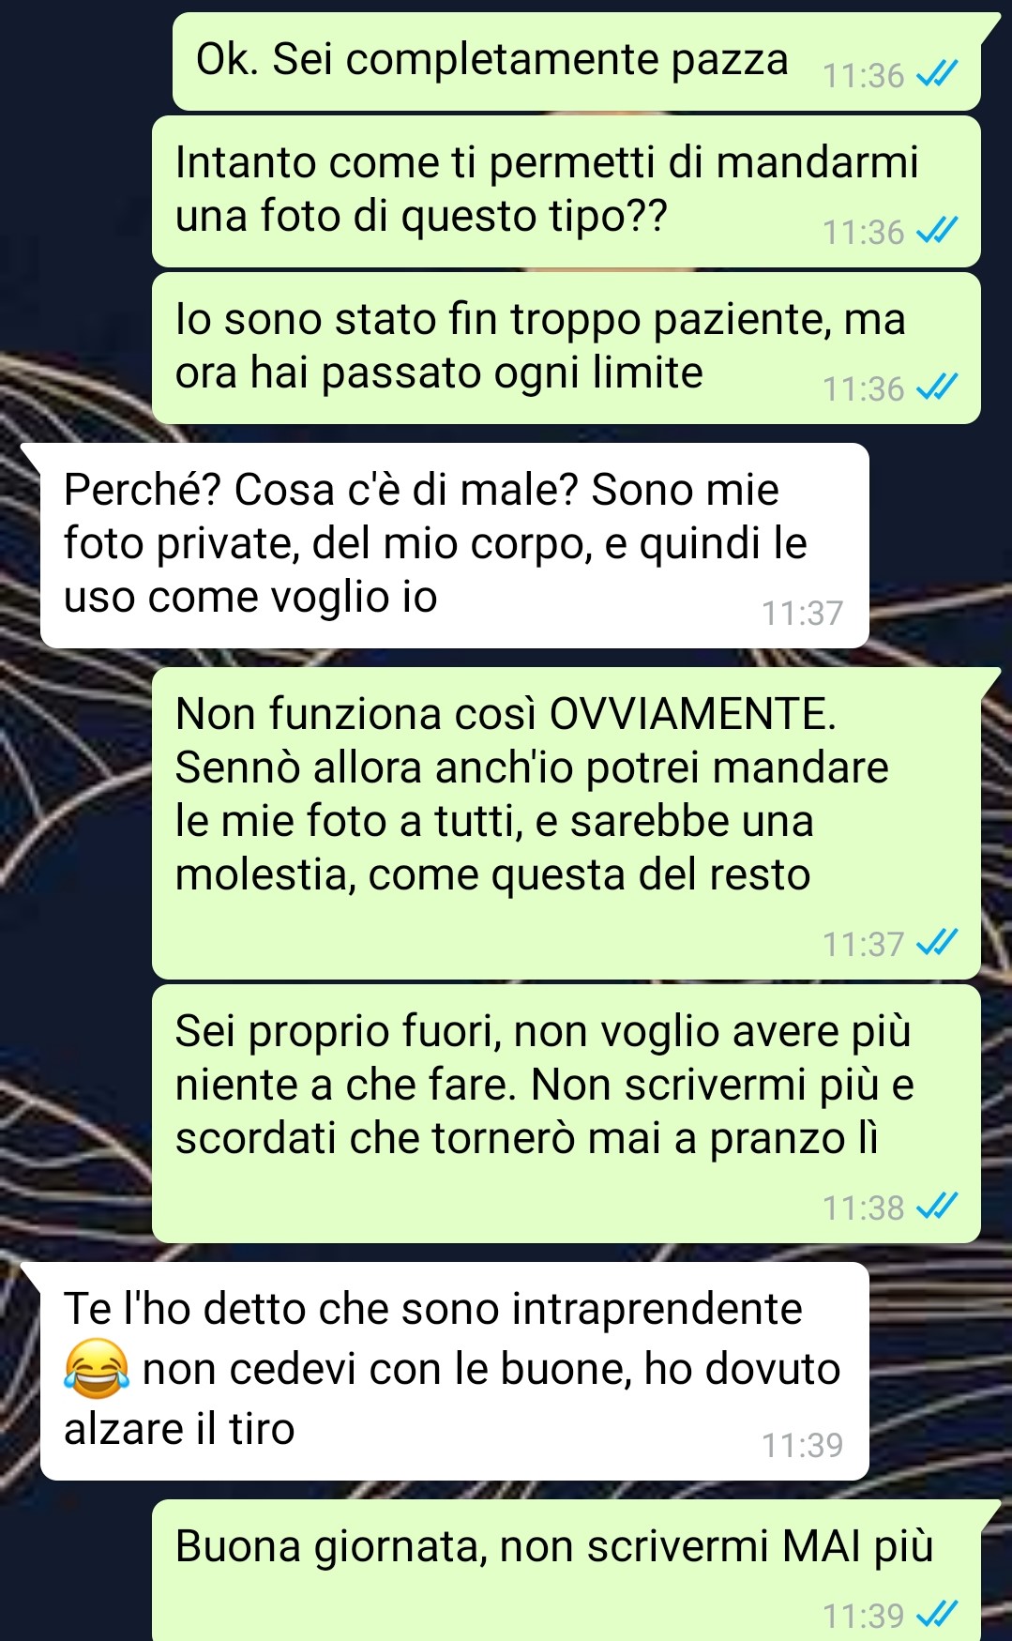
Task: Click the double ticks on 'Buona giornata' message
Action: click(x=937, y=1615)
